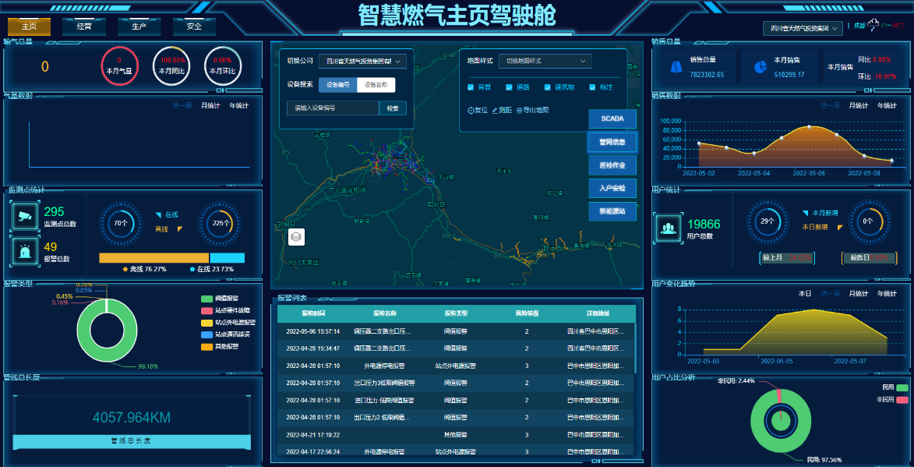Select the surveillance camera icon in 监测点统计 panel
Viewport: 914px width, 467px height.
[x=26, y=216]
